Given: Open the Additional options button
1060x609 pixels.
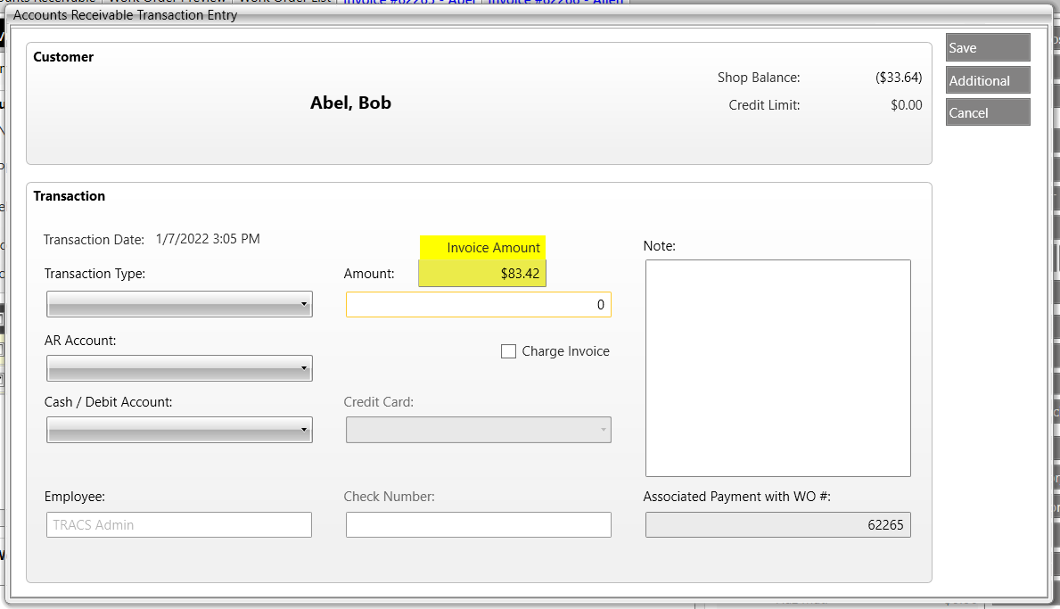Looking at the screenshot, I should click(987, 80).
